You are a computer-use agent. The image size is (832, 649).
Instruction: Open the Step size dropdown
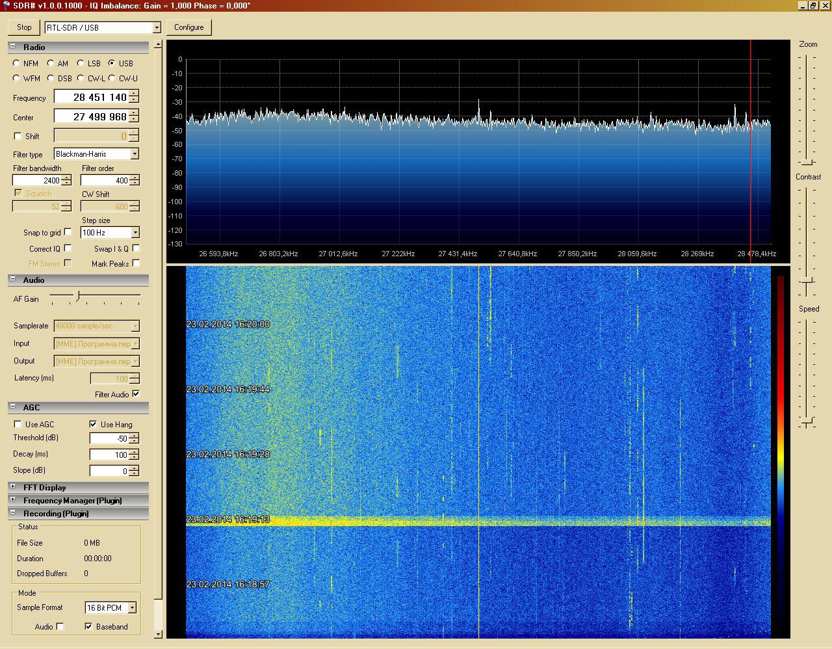tap(135, 233)
